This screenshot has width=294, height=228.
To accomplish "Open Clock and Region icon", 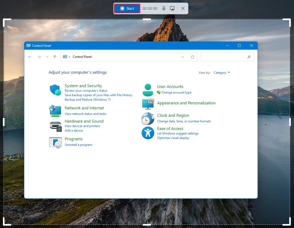I will pyautogui.click(x=148, y=118).
